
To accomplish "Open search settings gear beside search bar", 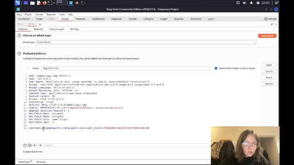I will coord(29,145).
